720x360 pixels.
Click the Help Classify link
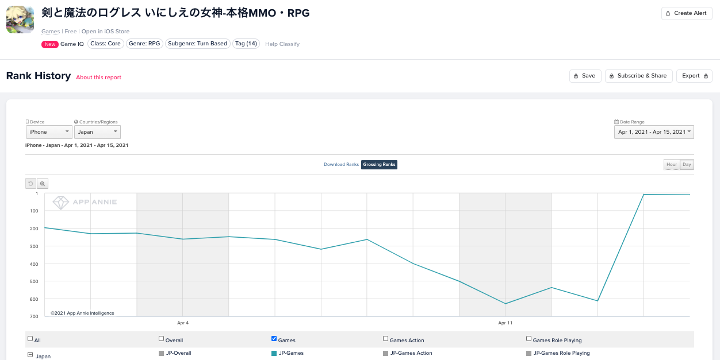click(x=282, y=44)
